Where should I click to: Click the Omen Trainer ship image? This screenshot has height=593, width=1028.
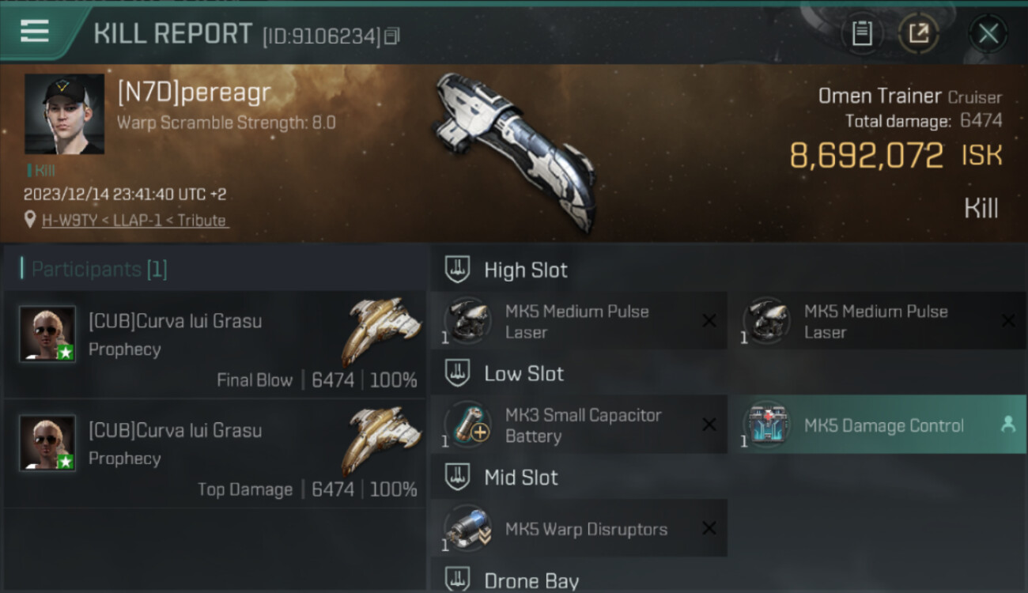click(514, 150)
